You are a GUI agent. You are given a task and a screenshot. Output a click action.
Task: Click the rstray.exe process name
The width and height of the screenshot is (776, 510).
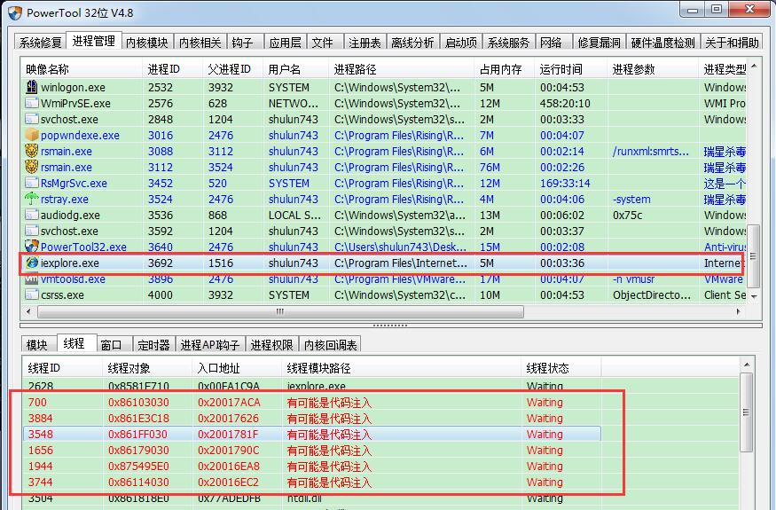65,199
